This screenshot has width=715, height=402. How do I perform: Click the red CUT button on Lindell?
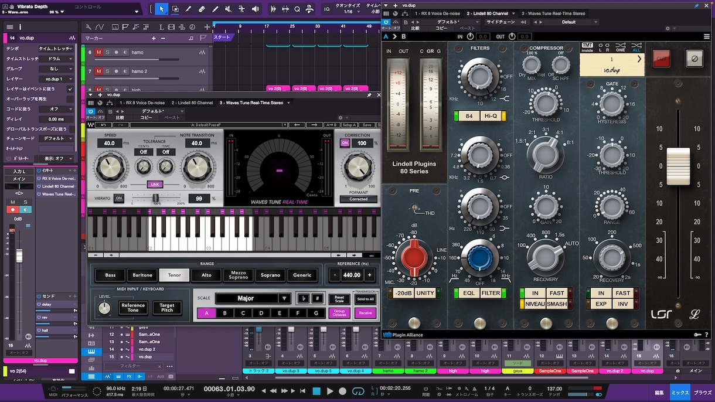[x=662, y=58]
